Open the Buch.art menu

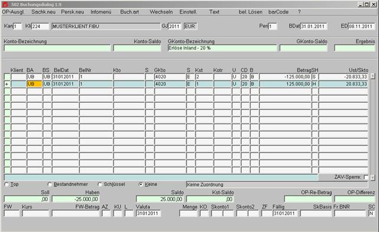[129, 12]
